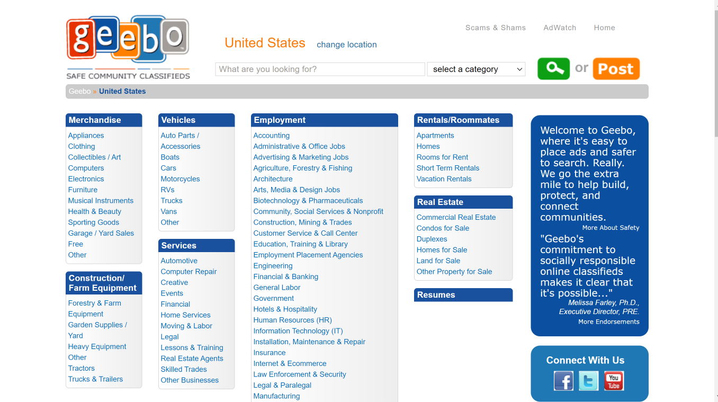Open the Merchandise category header

(104, 120)
